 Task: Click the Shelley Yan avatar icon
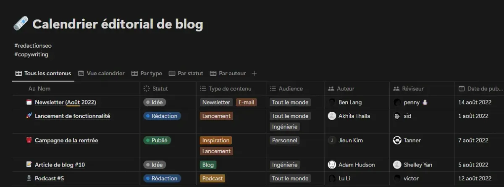point(397,164)
